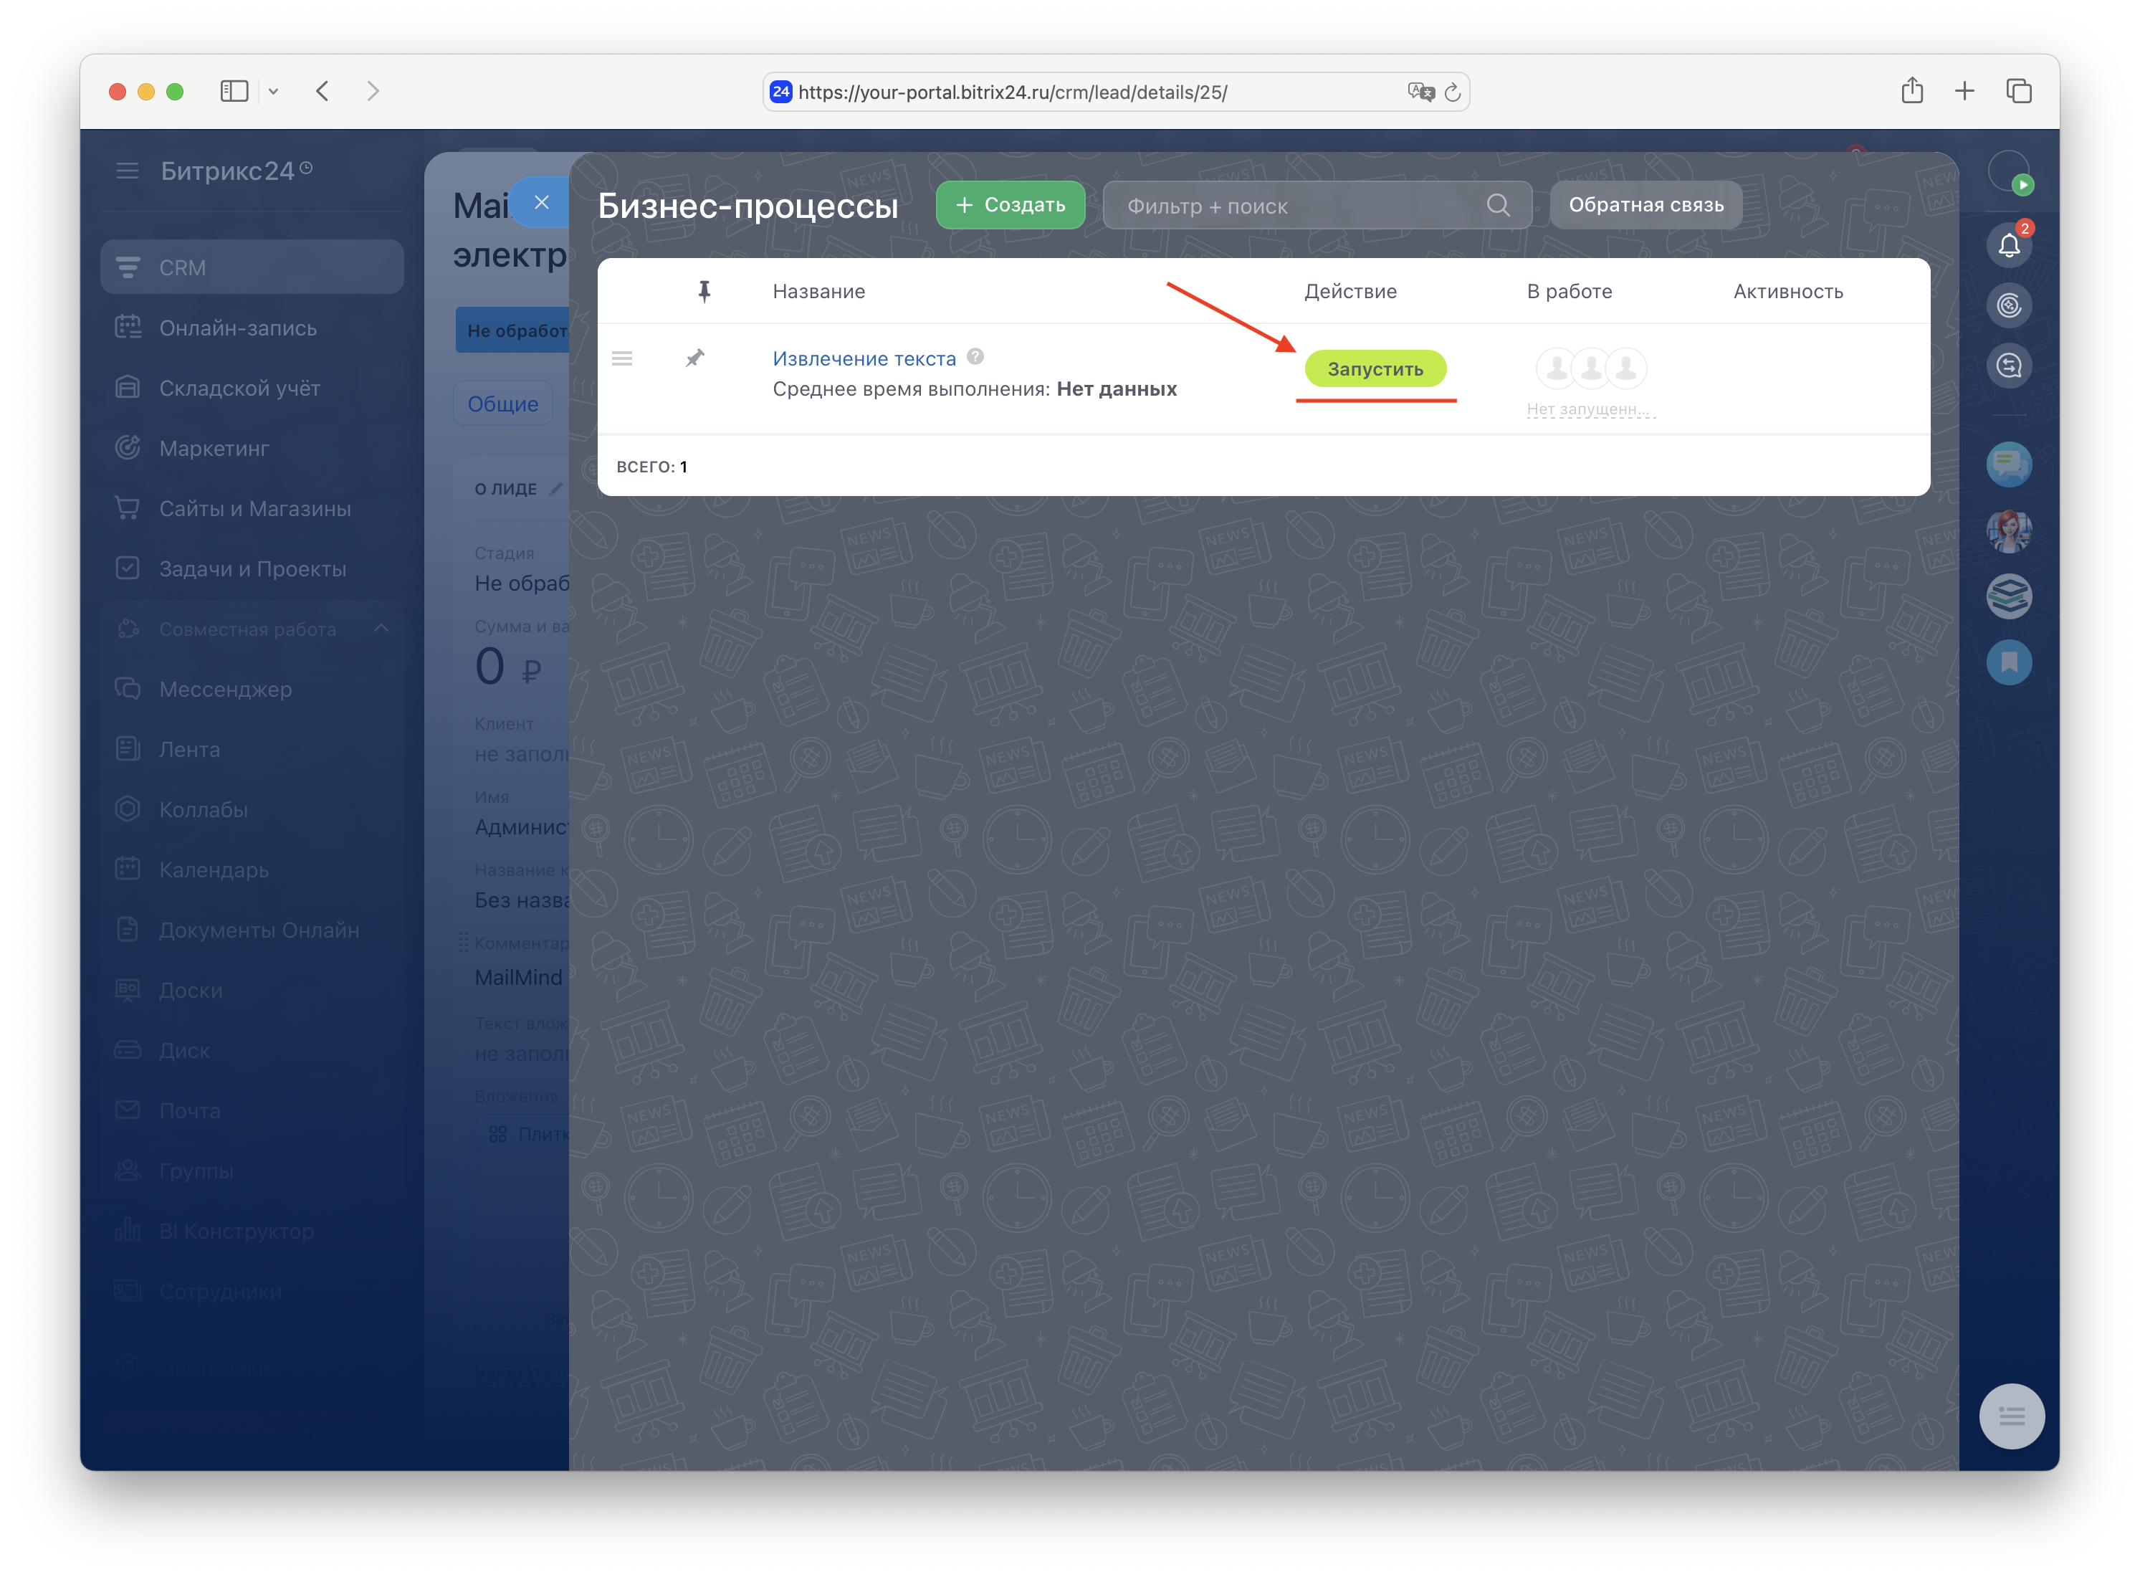Screen dimensions: 2140x1577
Task: Click the Запустить button
Action: click(1375, 369)
